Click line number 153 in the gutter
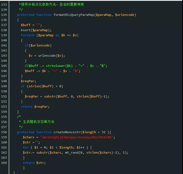This screenshot has width=183, height=174. pyautogui.click(x=4, y=107)
